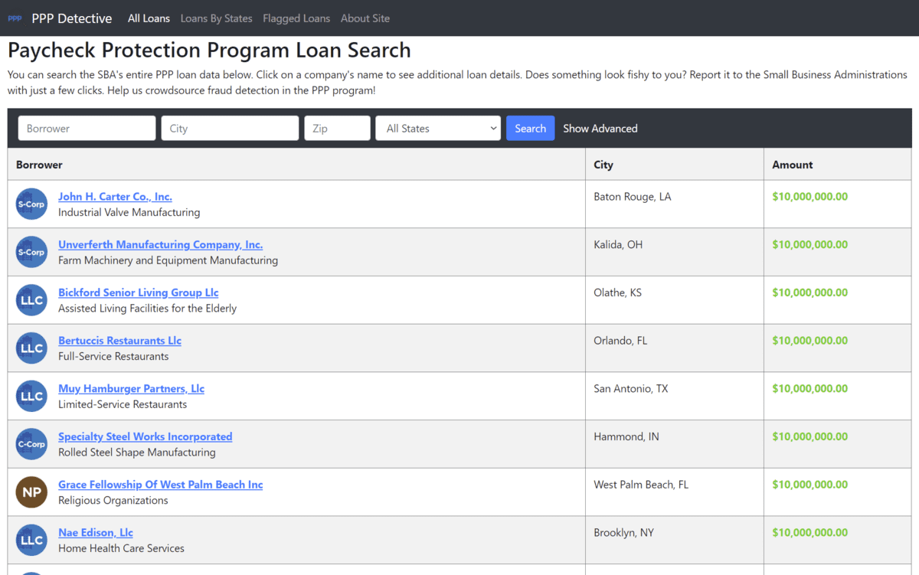Click LLC badge beside Nae Edison

click(31, 540)
